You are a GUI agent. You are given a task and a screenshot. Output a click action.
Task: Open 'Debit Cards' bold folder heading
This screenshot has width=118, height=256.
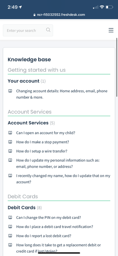(22, 207)
